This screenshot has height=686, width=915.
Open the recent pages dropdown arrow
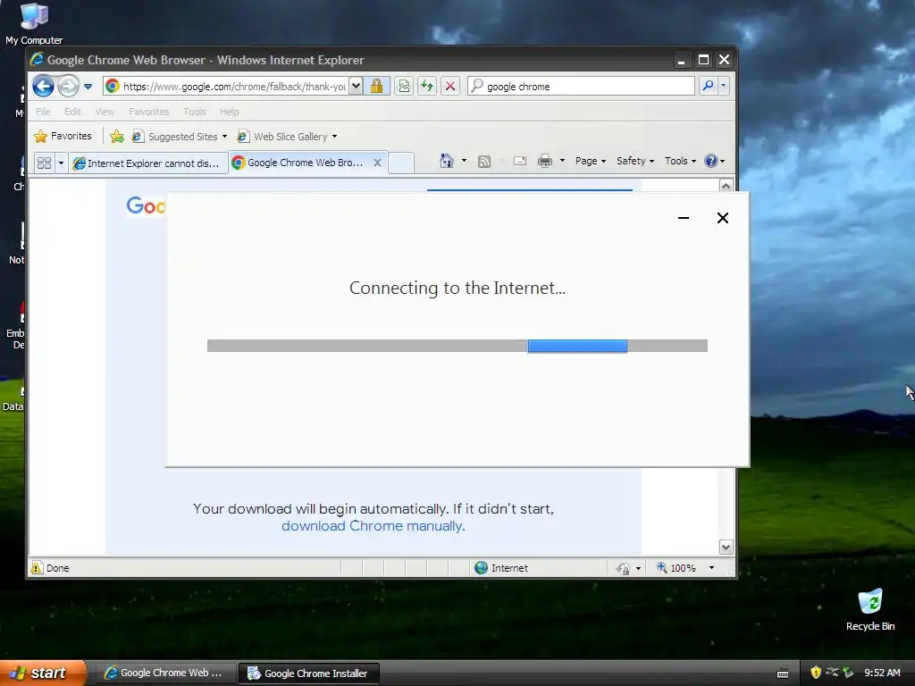point(88,87)
